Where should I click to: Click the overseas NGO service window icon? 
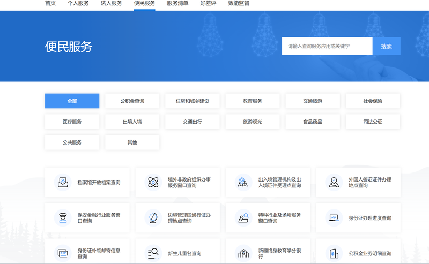[x=153, y=182]
